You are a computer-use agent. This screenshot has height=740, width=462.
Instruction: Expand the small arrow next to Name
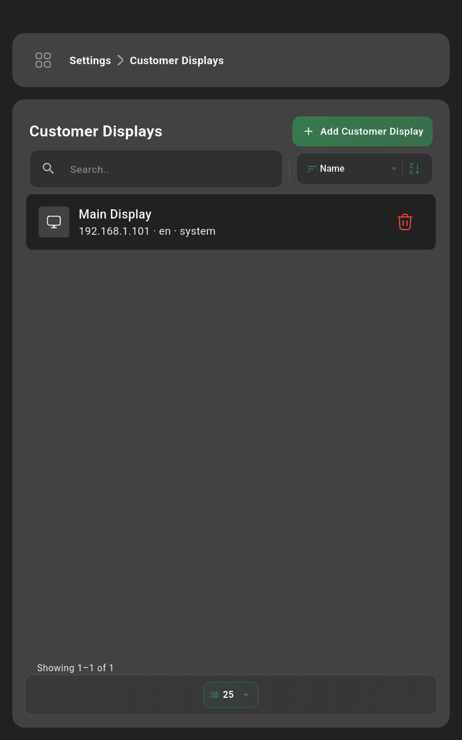394,169
